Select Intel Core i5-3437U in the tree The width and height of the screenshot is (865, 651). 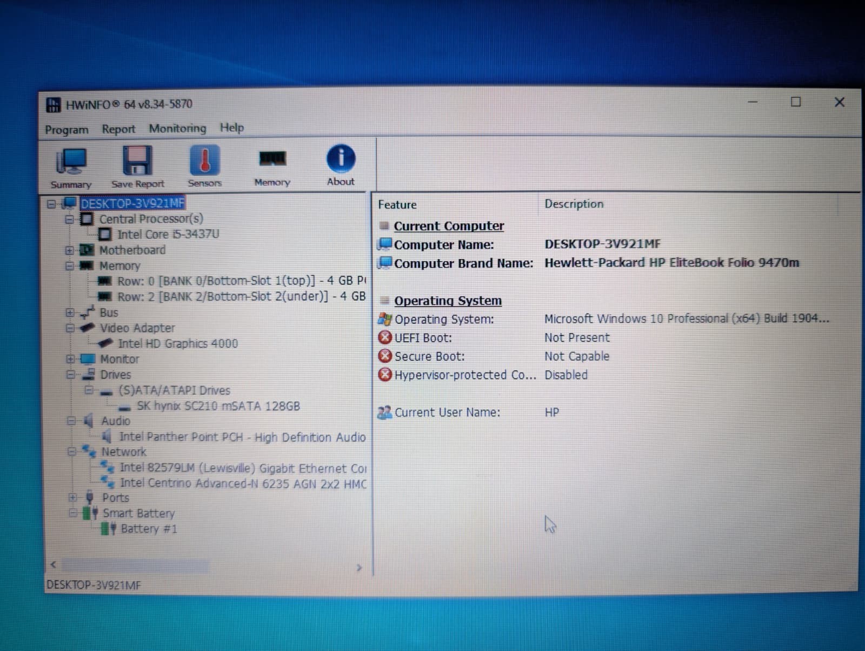tap(168, 234)
